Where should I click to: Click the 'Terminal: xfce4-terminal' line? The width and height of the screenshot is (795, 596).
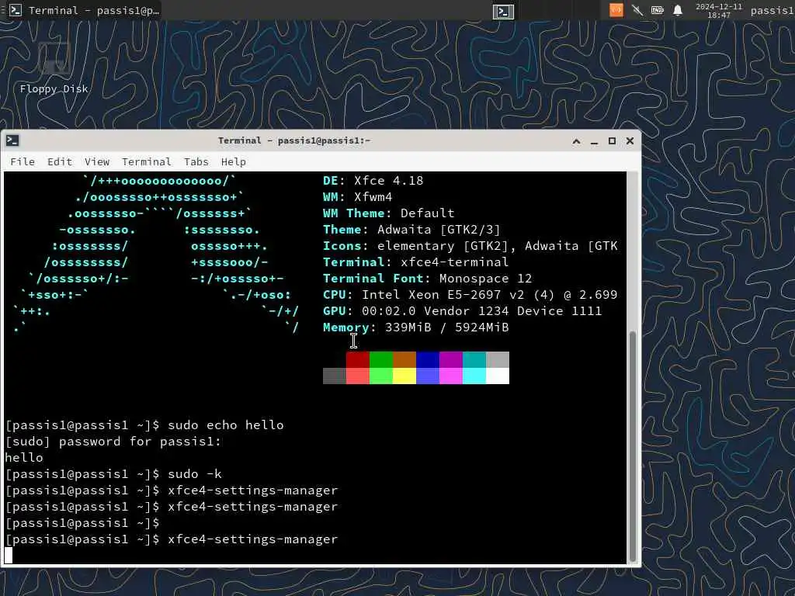pos(416,262)
